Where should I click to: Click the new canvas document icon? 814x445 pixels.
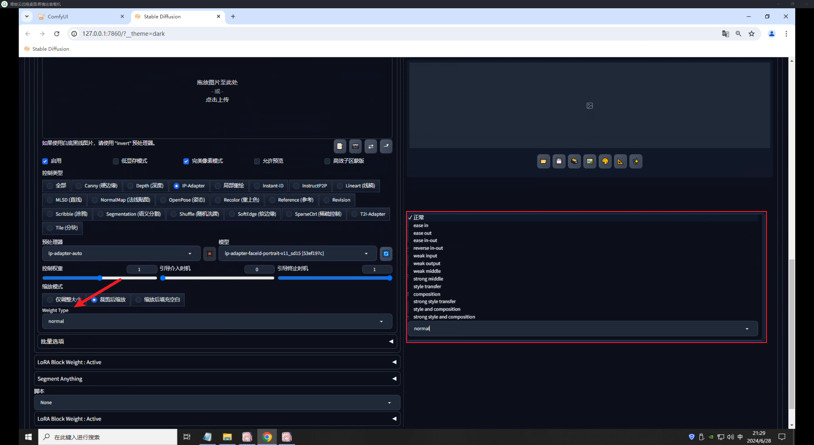coord(340,146)
